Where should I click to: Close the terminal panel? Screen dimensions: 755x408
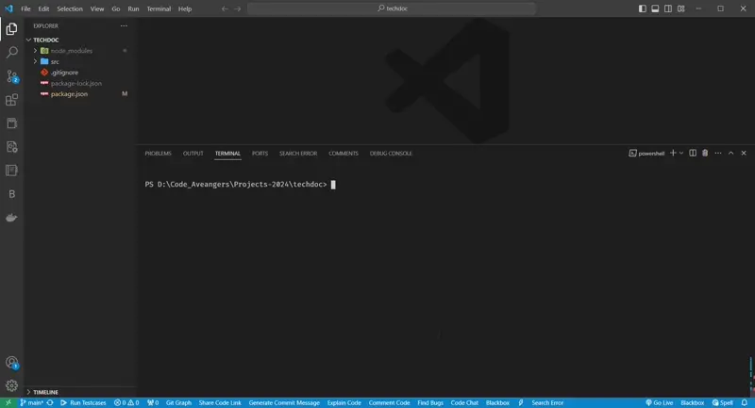pos(744,153)
